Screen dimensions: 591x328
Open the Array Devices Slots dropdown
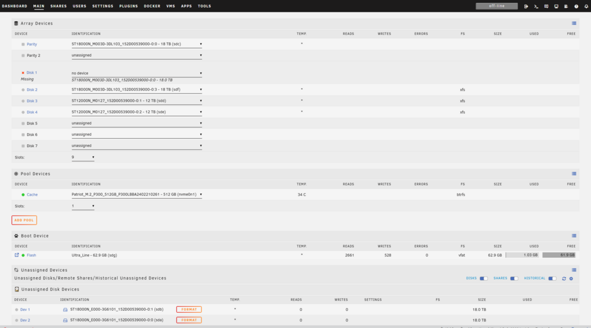pos(83,157)
